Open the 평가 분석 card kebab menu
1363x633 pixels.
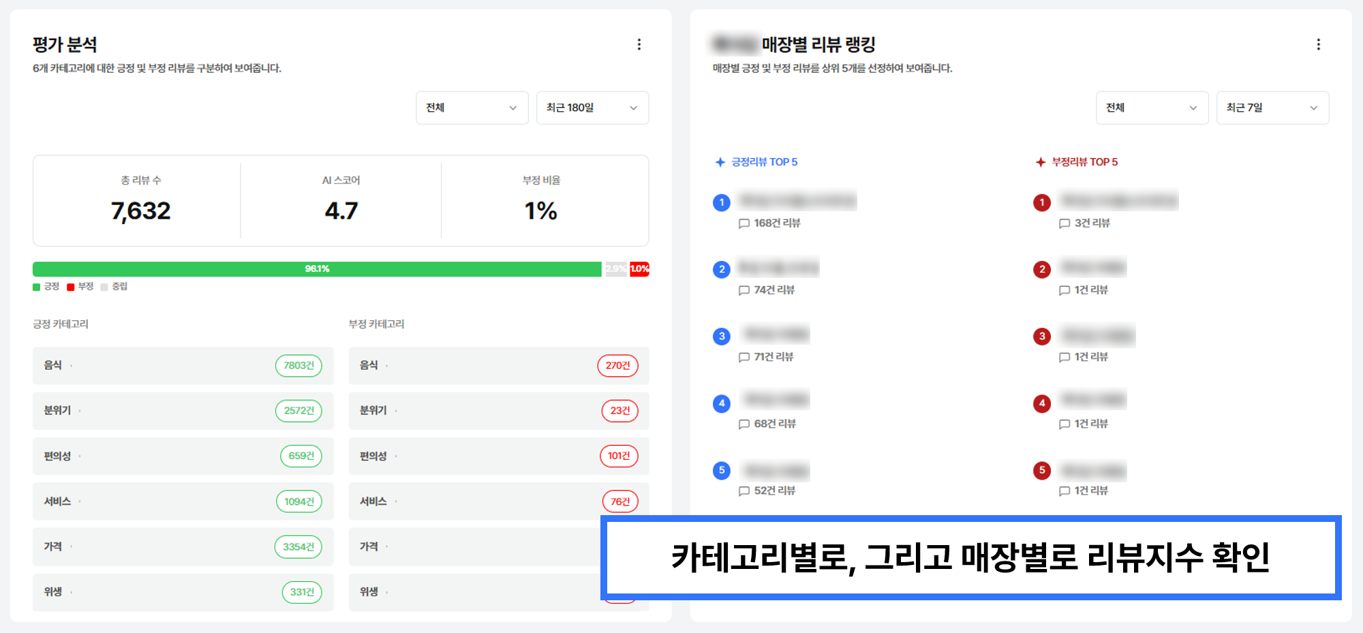click(x=639, y=44)
